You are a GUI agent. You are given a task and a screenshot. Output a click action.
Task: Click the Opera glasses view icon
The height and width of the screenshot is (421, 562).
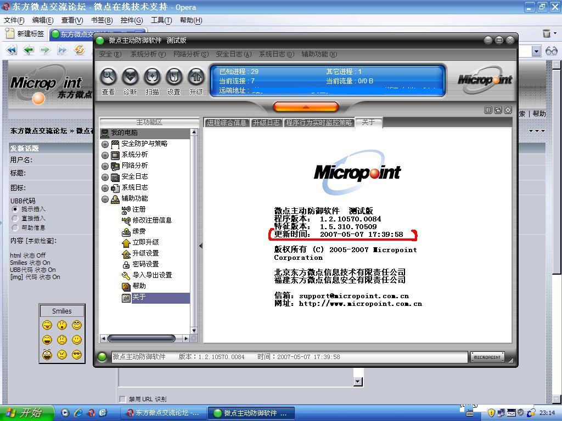coord(551,51)
